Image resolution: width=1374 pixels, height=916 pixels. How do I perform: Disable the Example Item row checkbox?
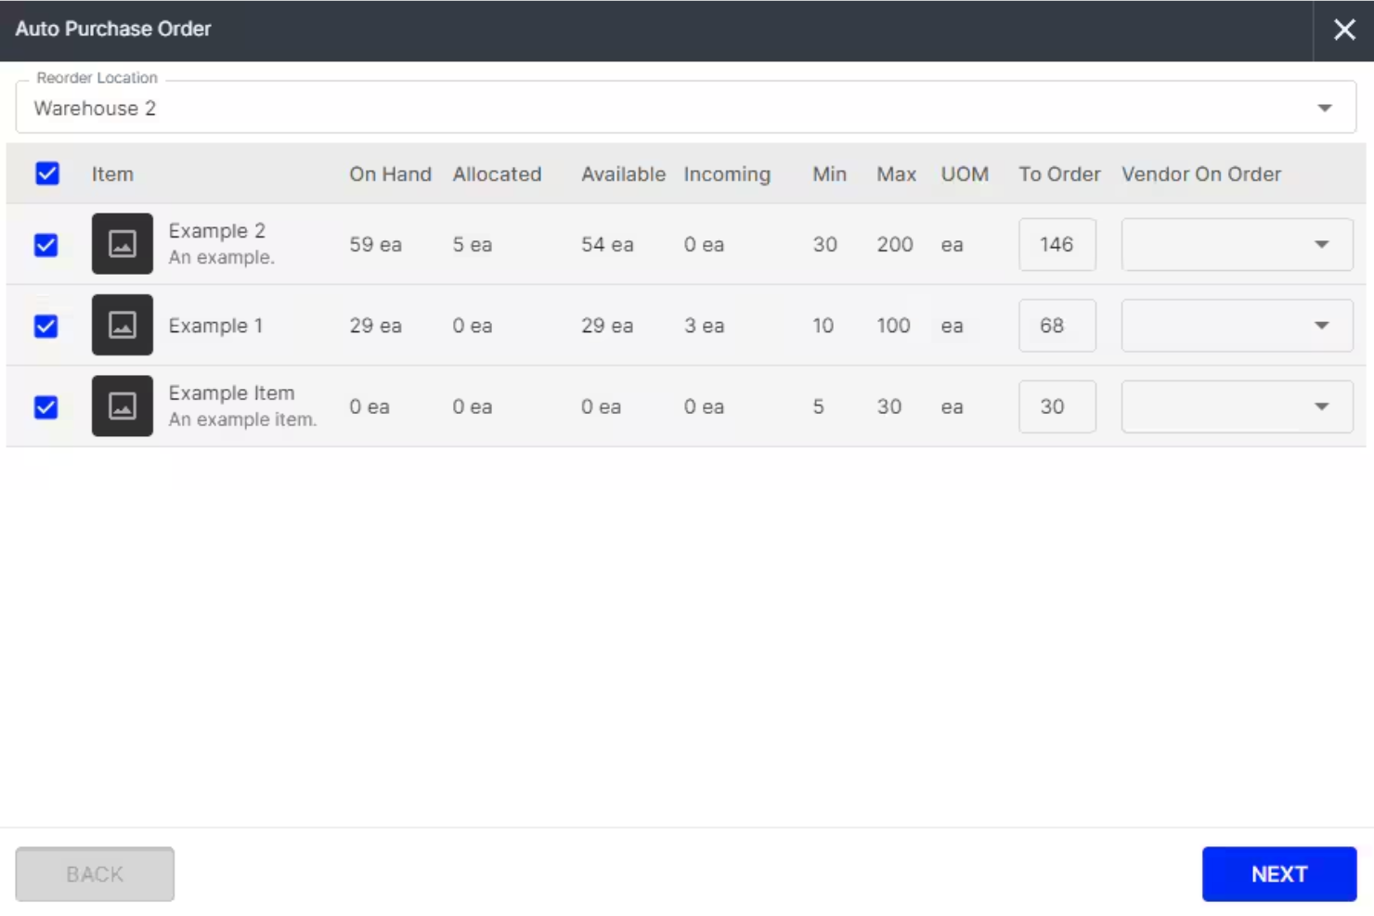pos(45,406)
